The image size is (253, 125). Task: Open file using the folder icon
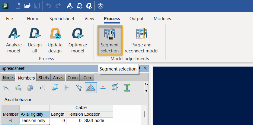point(27,5)
